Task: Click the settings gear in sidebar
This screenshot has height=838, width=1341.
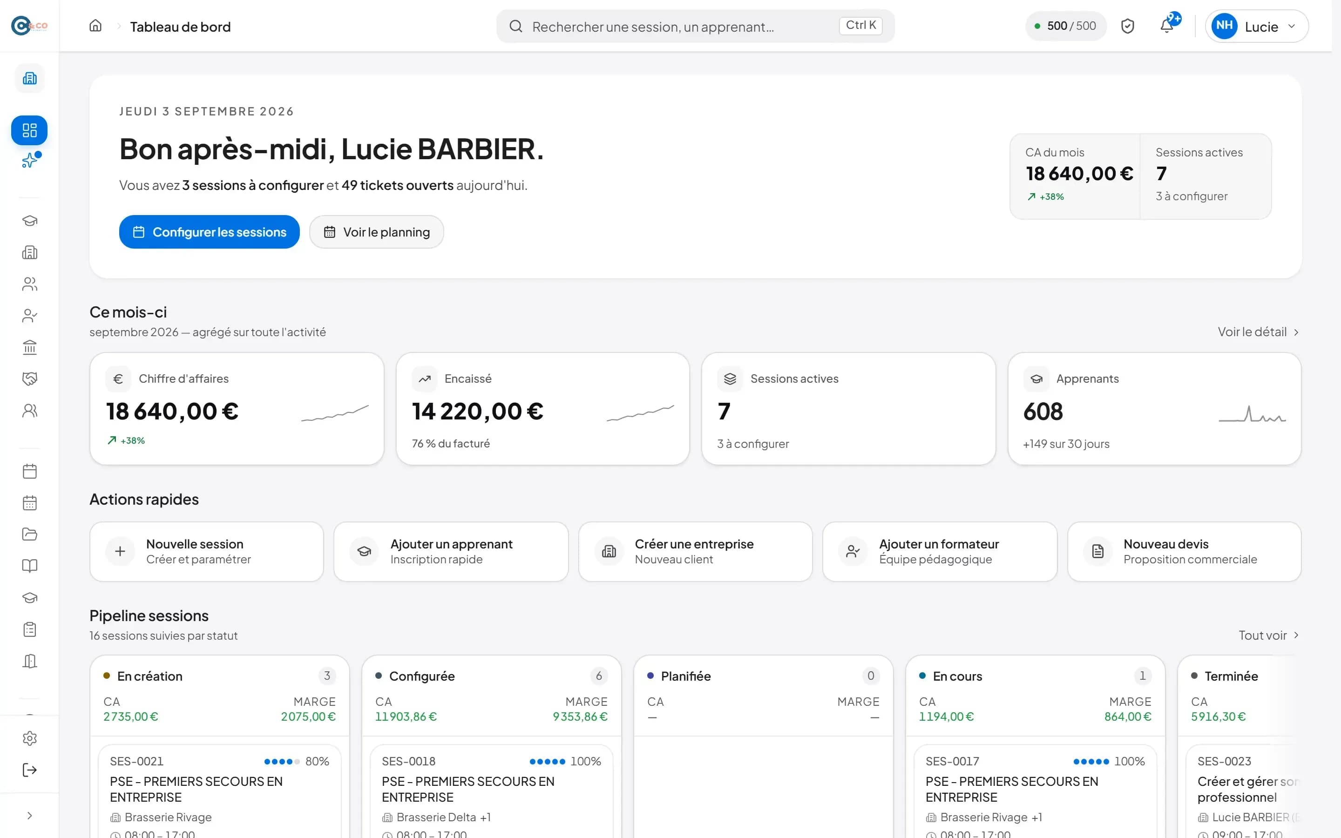Action: (29, 738)
